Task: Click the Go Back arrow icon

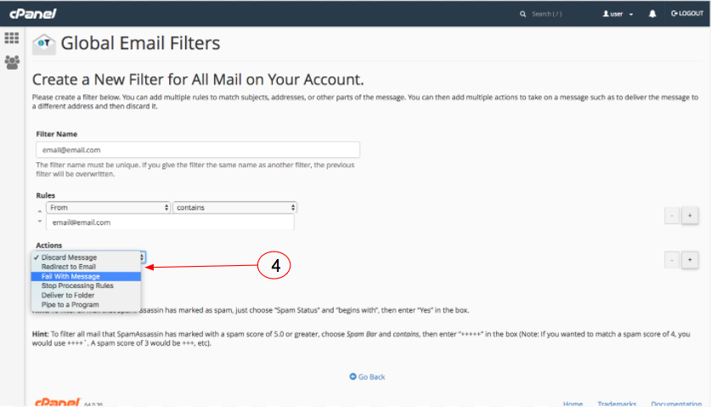Action: click(353, 376)
